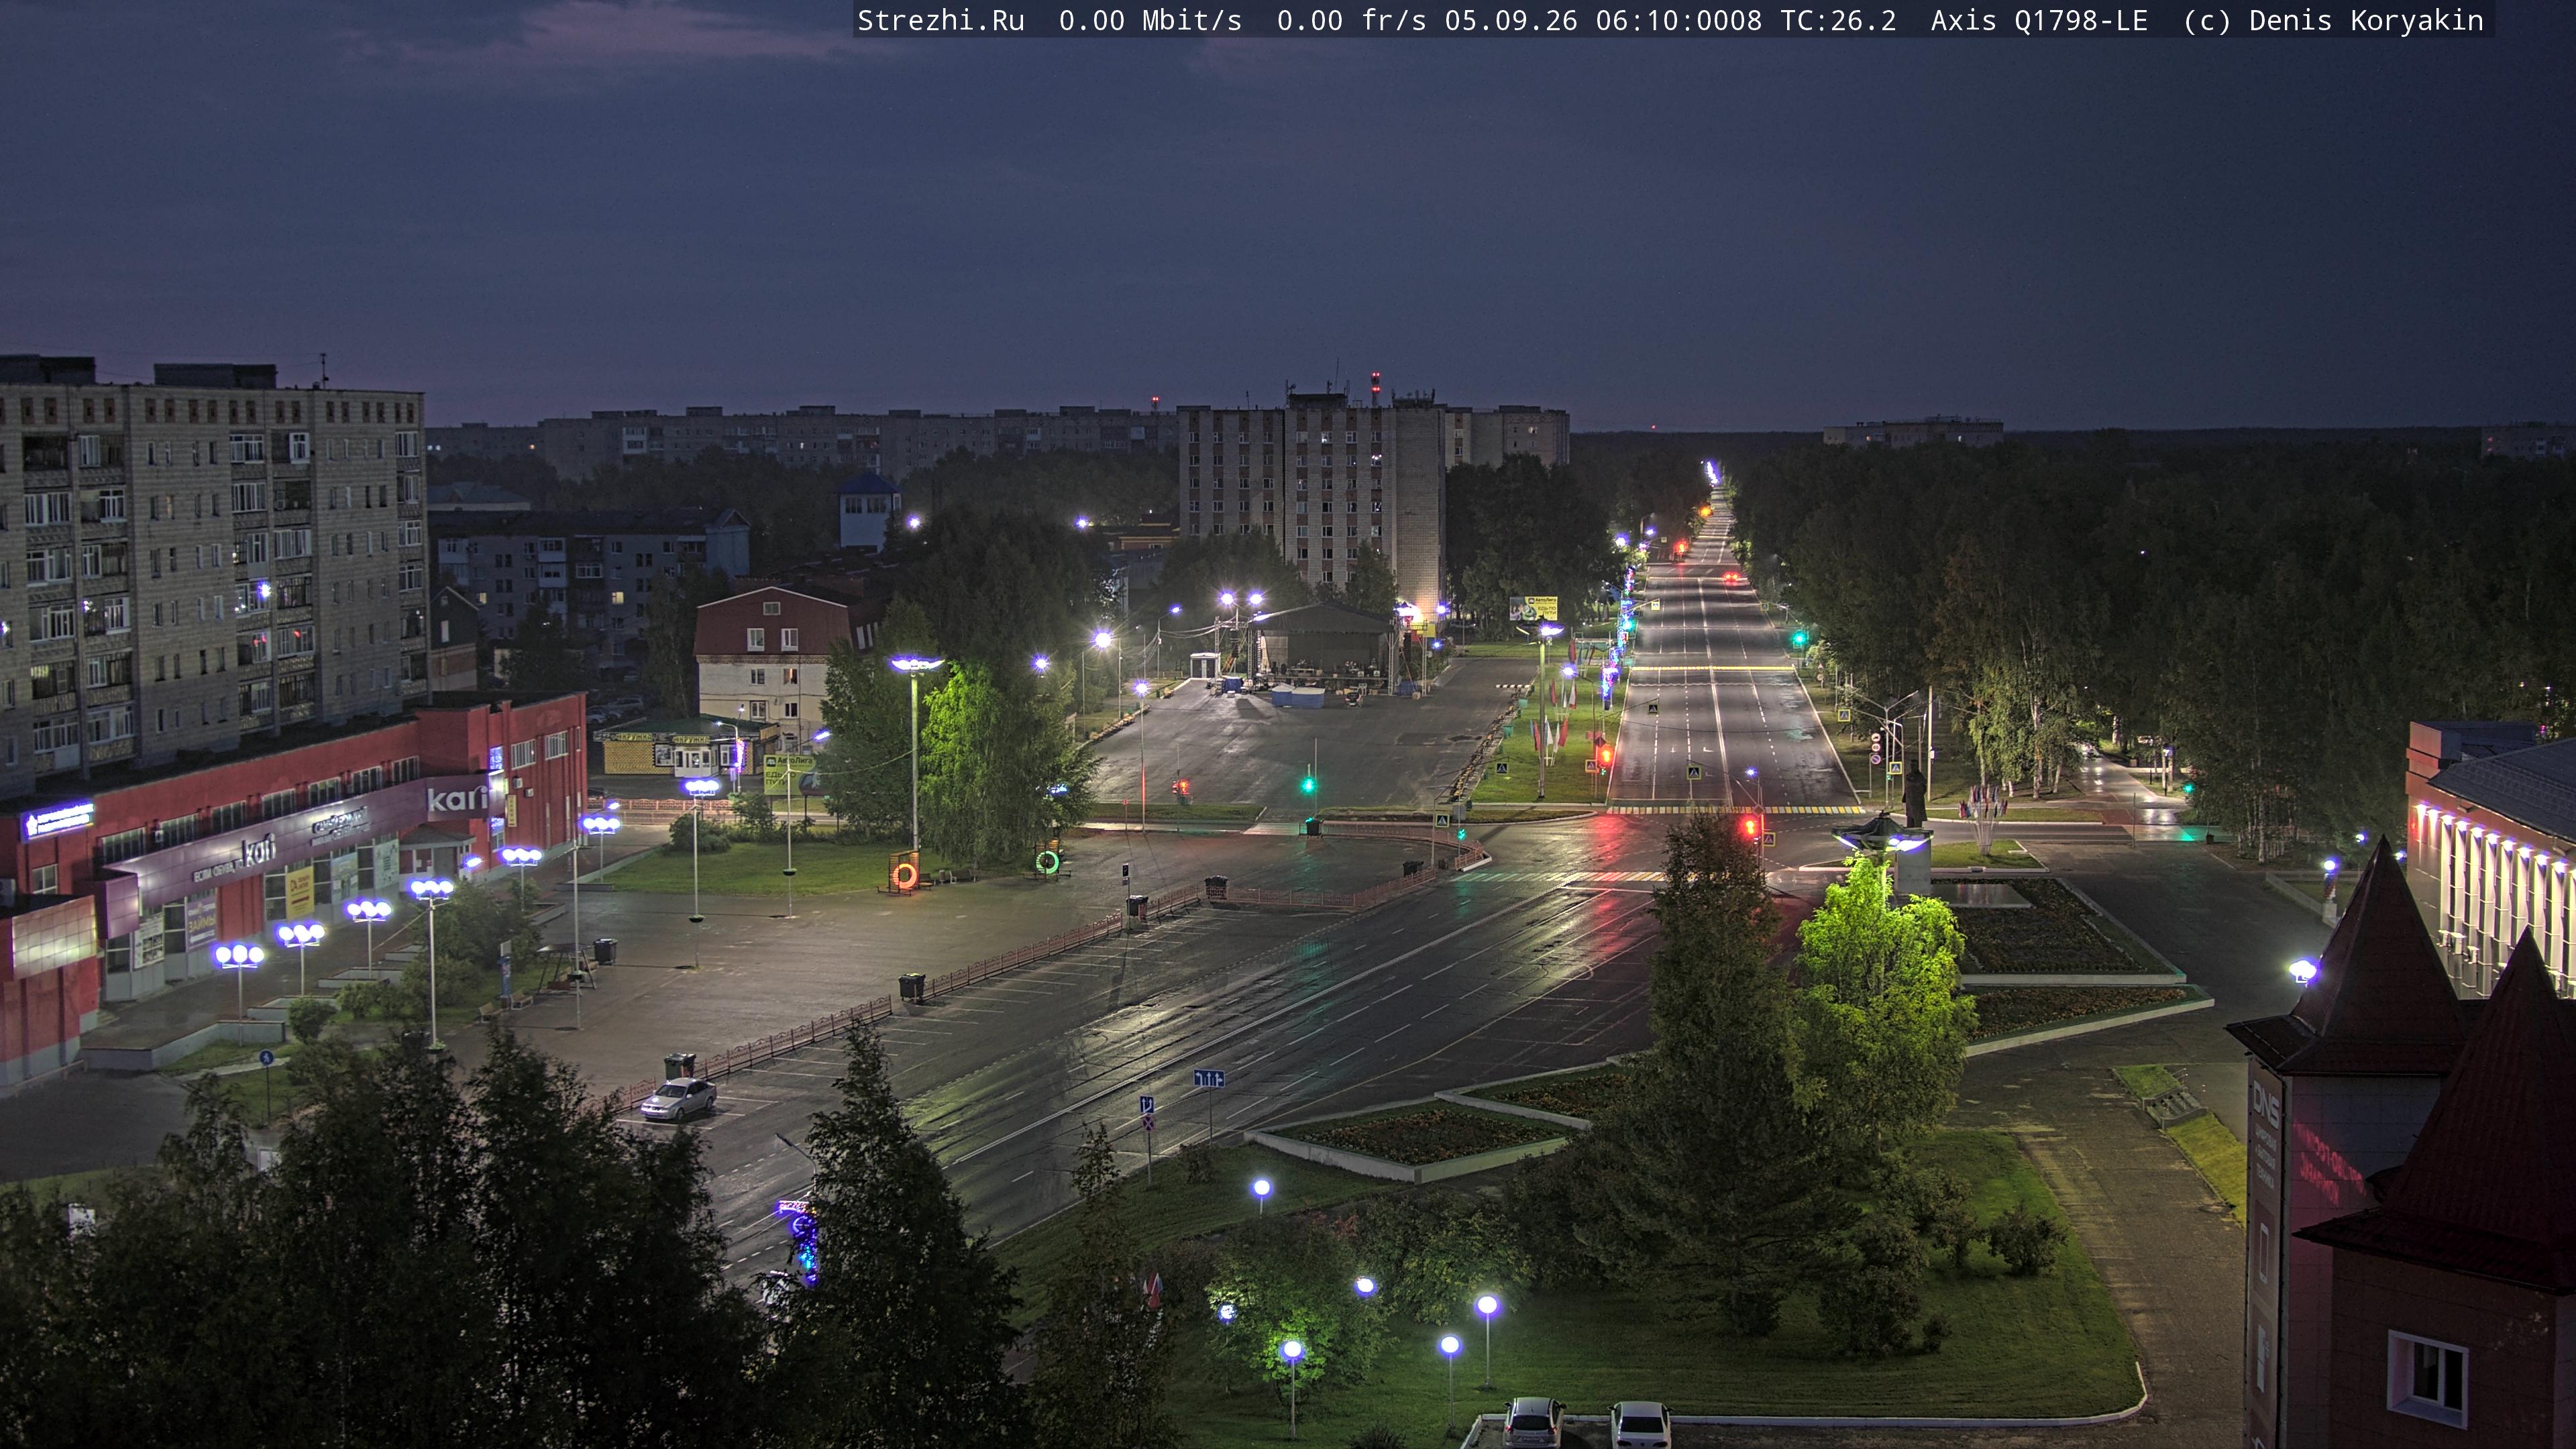Click the yellow billboard beside the avenue
Screen dimensions: 2576x1449
[1533, 607]
